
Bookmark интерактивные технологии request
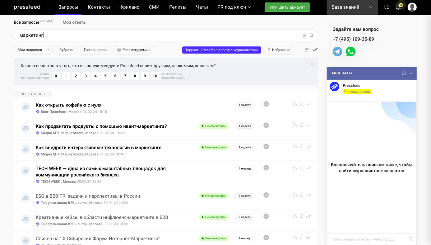click(x=302, y=147)
